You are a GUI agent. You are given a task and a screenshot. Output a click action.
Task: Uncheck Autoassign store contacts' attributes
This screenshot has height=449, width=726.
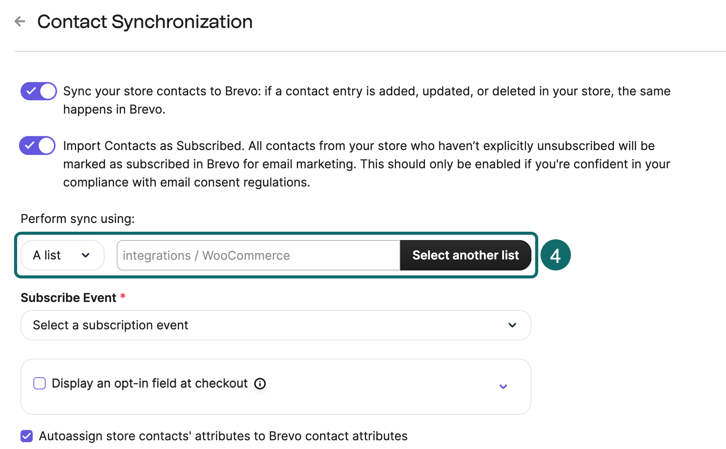point(27,436)
